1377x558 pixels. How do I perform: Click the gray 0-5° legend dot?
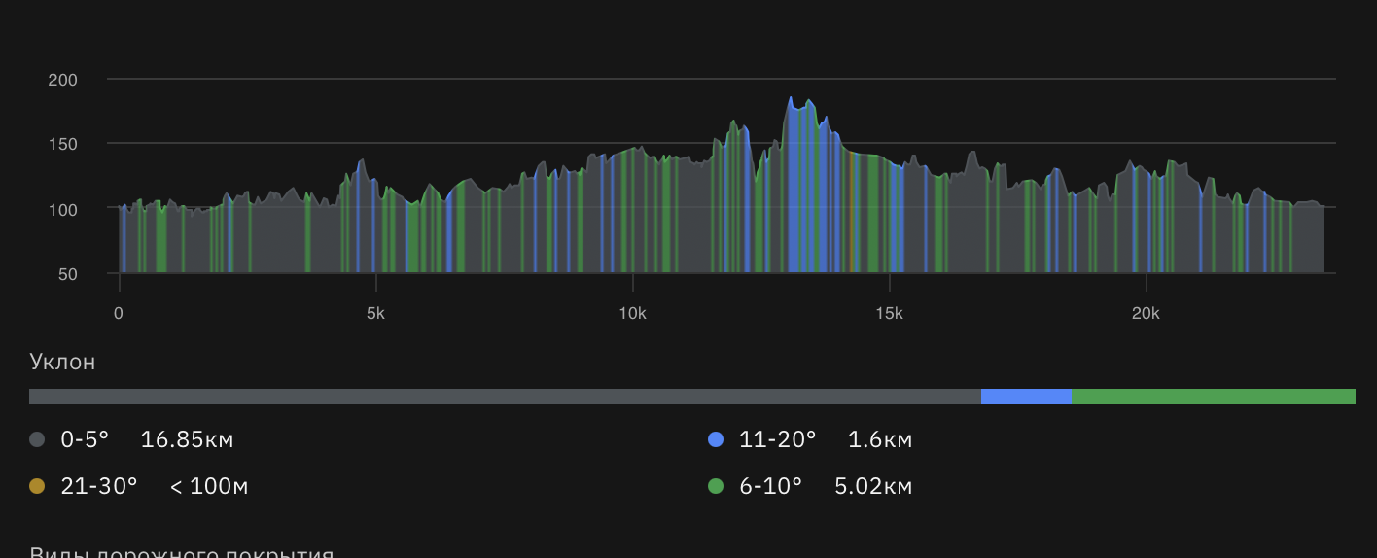[37, 440]
